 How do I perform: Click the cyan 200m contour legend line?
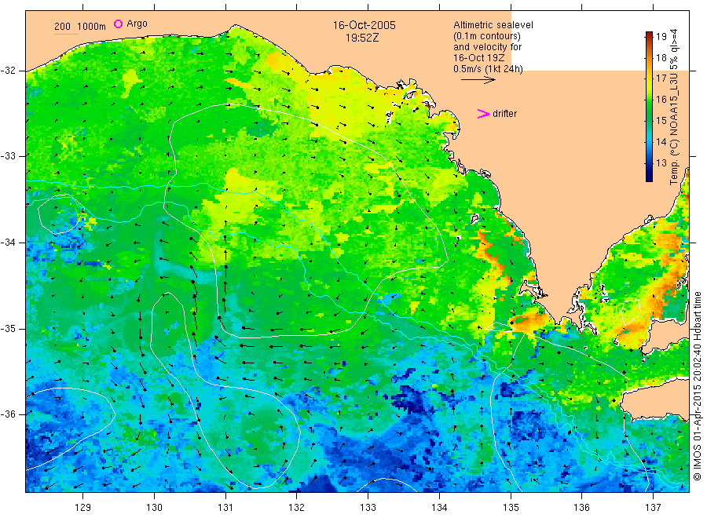[x=66, y=34]
